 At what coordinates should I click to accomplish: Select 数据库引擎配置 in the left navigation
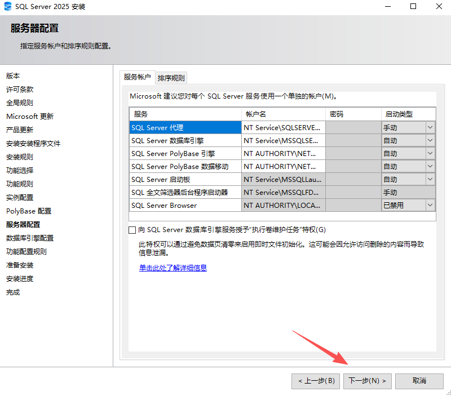(29, 238)
